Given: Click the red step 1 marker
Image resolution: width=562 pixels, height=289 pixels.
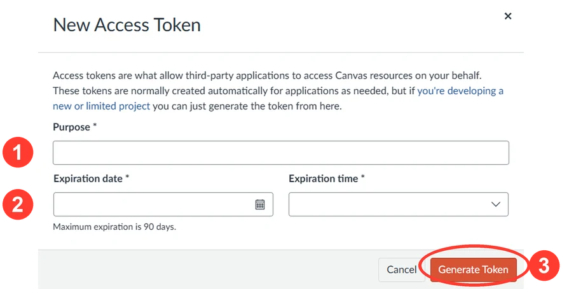Looking at the screenshot, I should click(18, 152).
